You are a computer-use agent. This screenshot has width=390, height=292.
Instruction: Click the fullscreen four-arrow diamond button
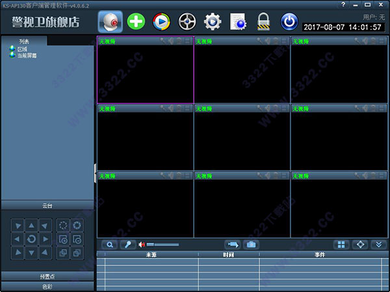(x=360, y=245)
